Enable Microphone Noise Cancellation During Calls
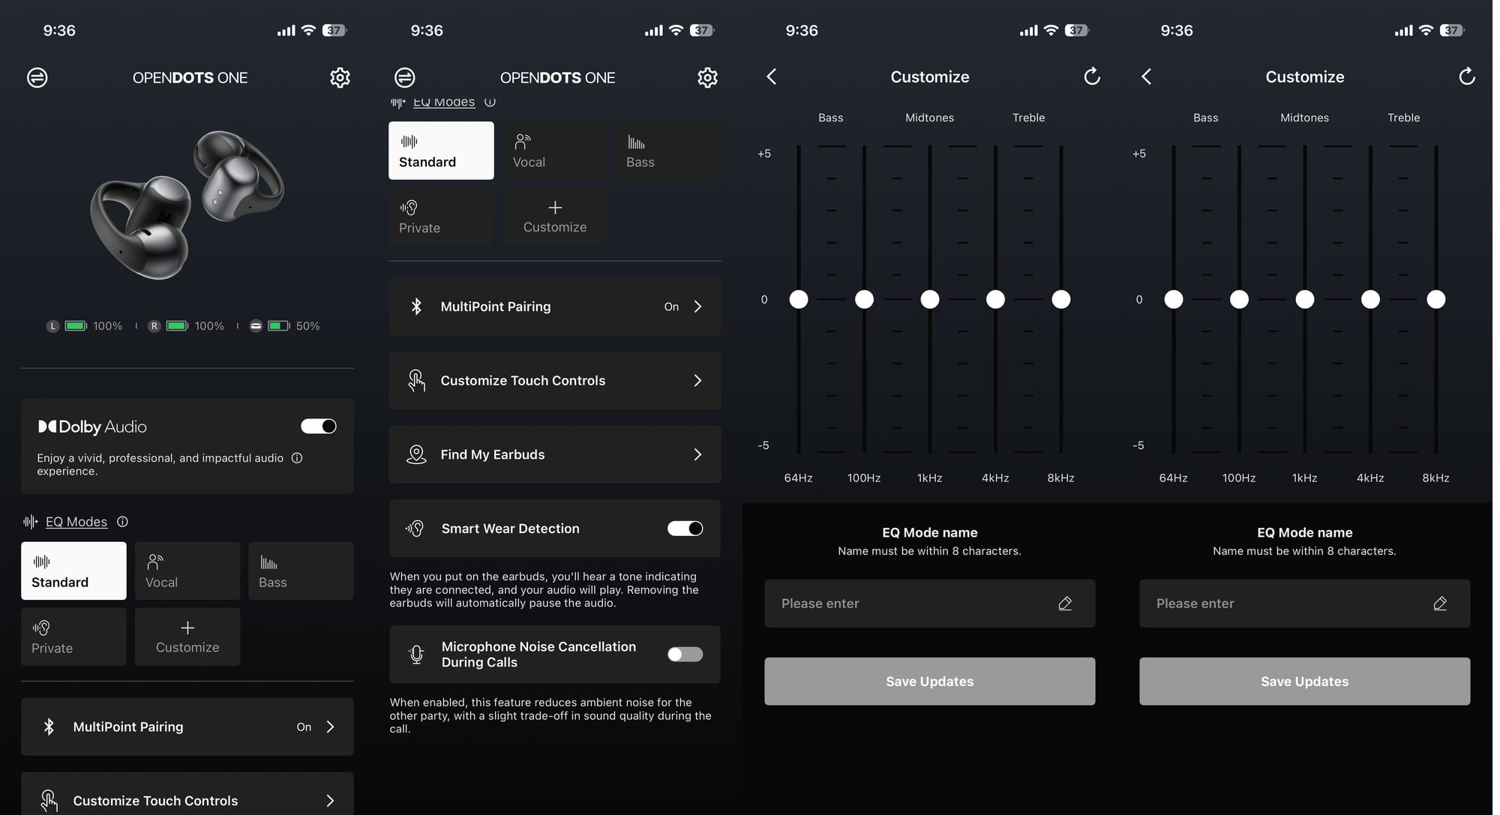 pyautogui.click(x=685, y=655)
